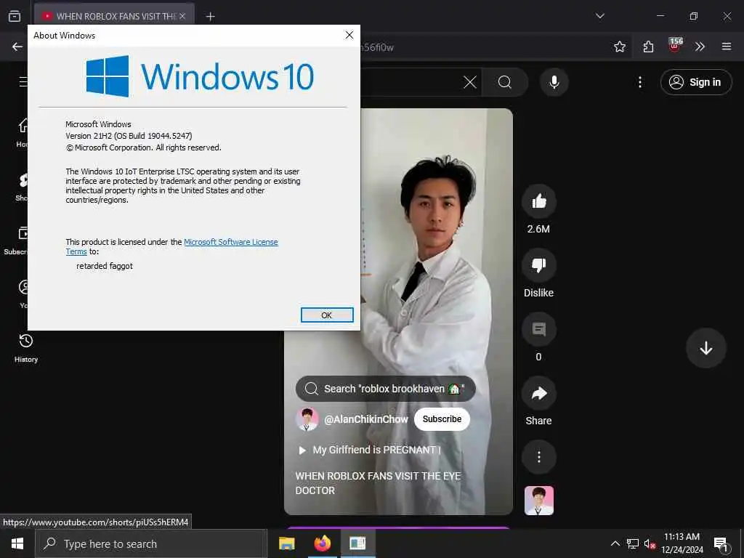Image resolution: width=744 pixels, height=558 pixels.
Task: Open Windows Start menu
Action: tap(17, 543)
